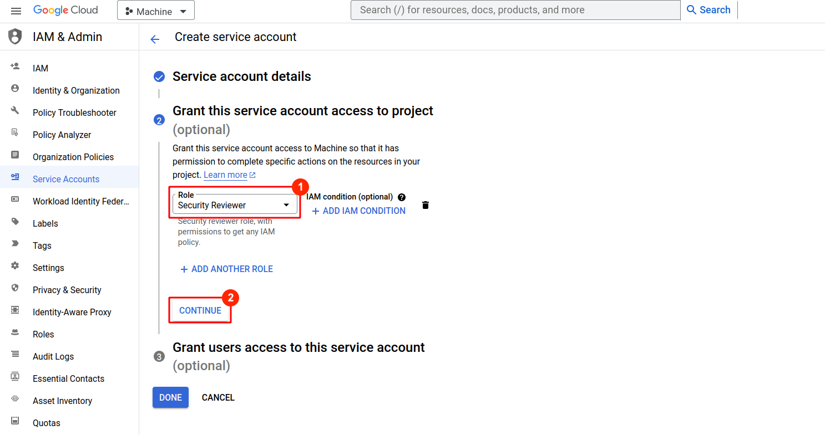
Task: Click the Search button
Action: click(708, 10)
